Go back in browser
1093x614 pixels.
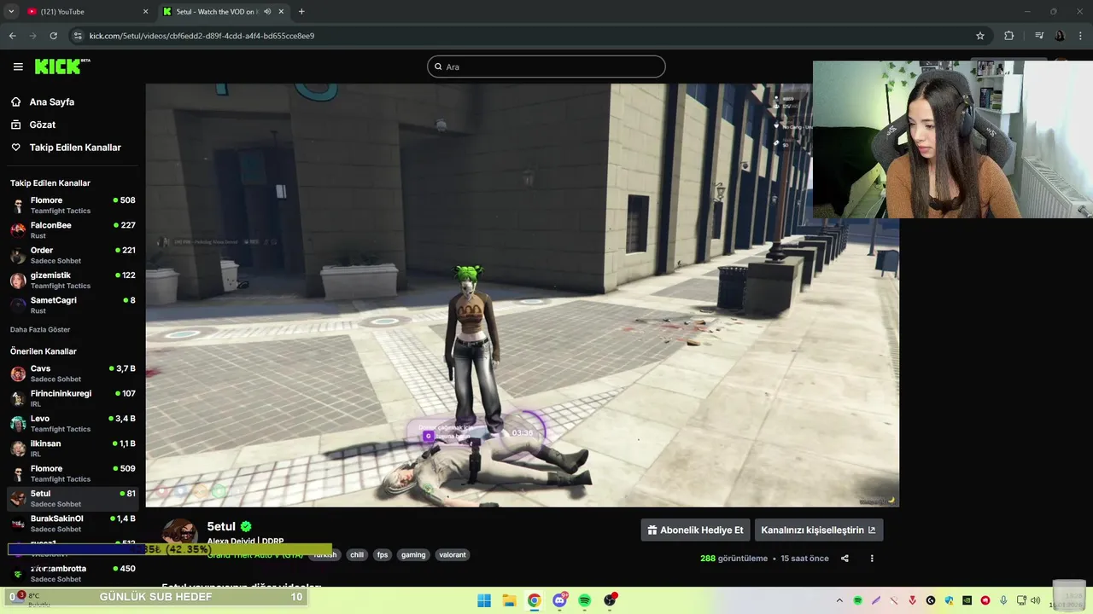12,36
